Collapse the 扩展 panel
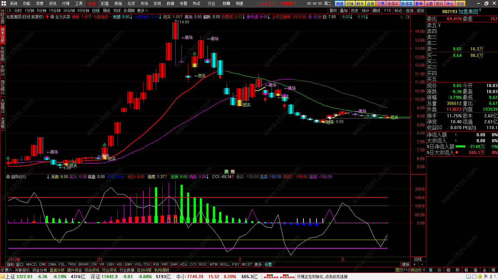 click(x=6, y=270)
